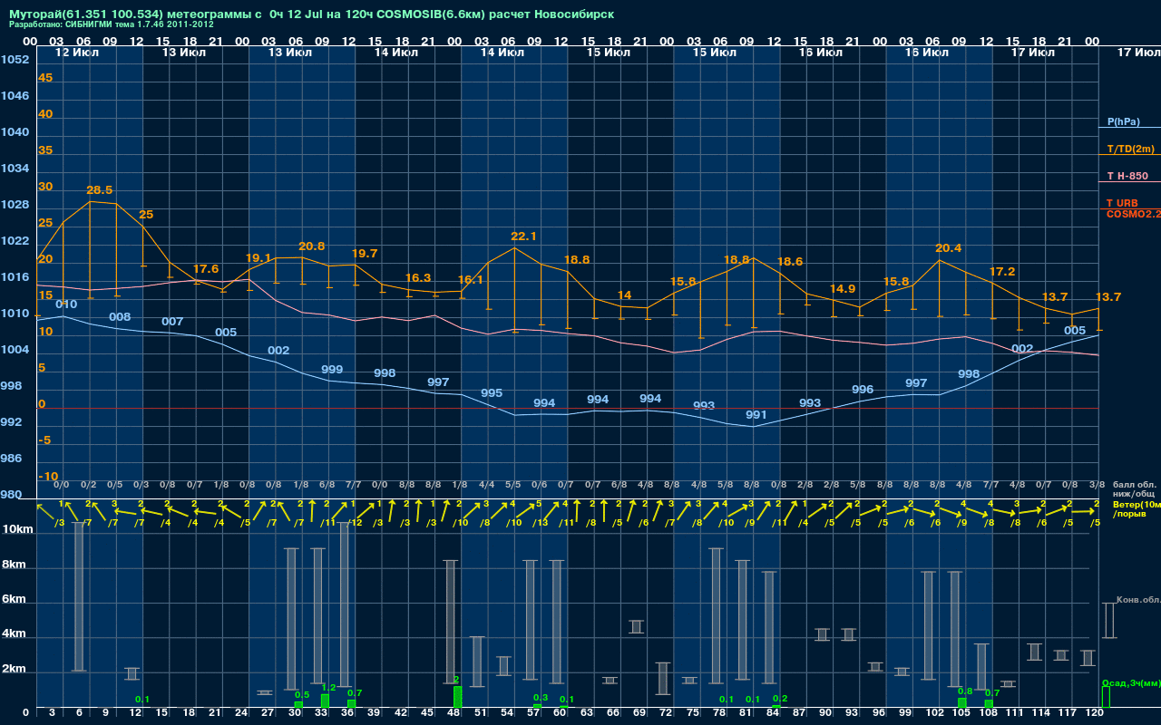Image resolution: width=1161 pixels, height=725 pixels.
Task: Click the /12 wind gust value
Action: 355,522
